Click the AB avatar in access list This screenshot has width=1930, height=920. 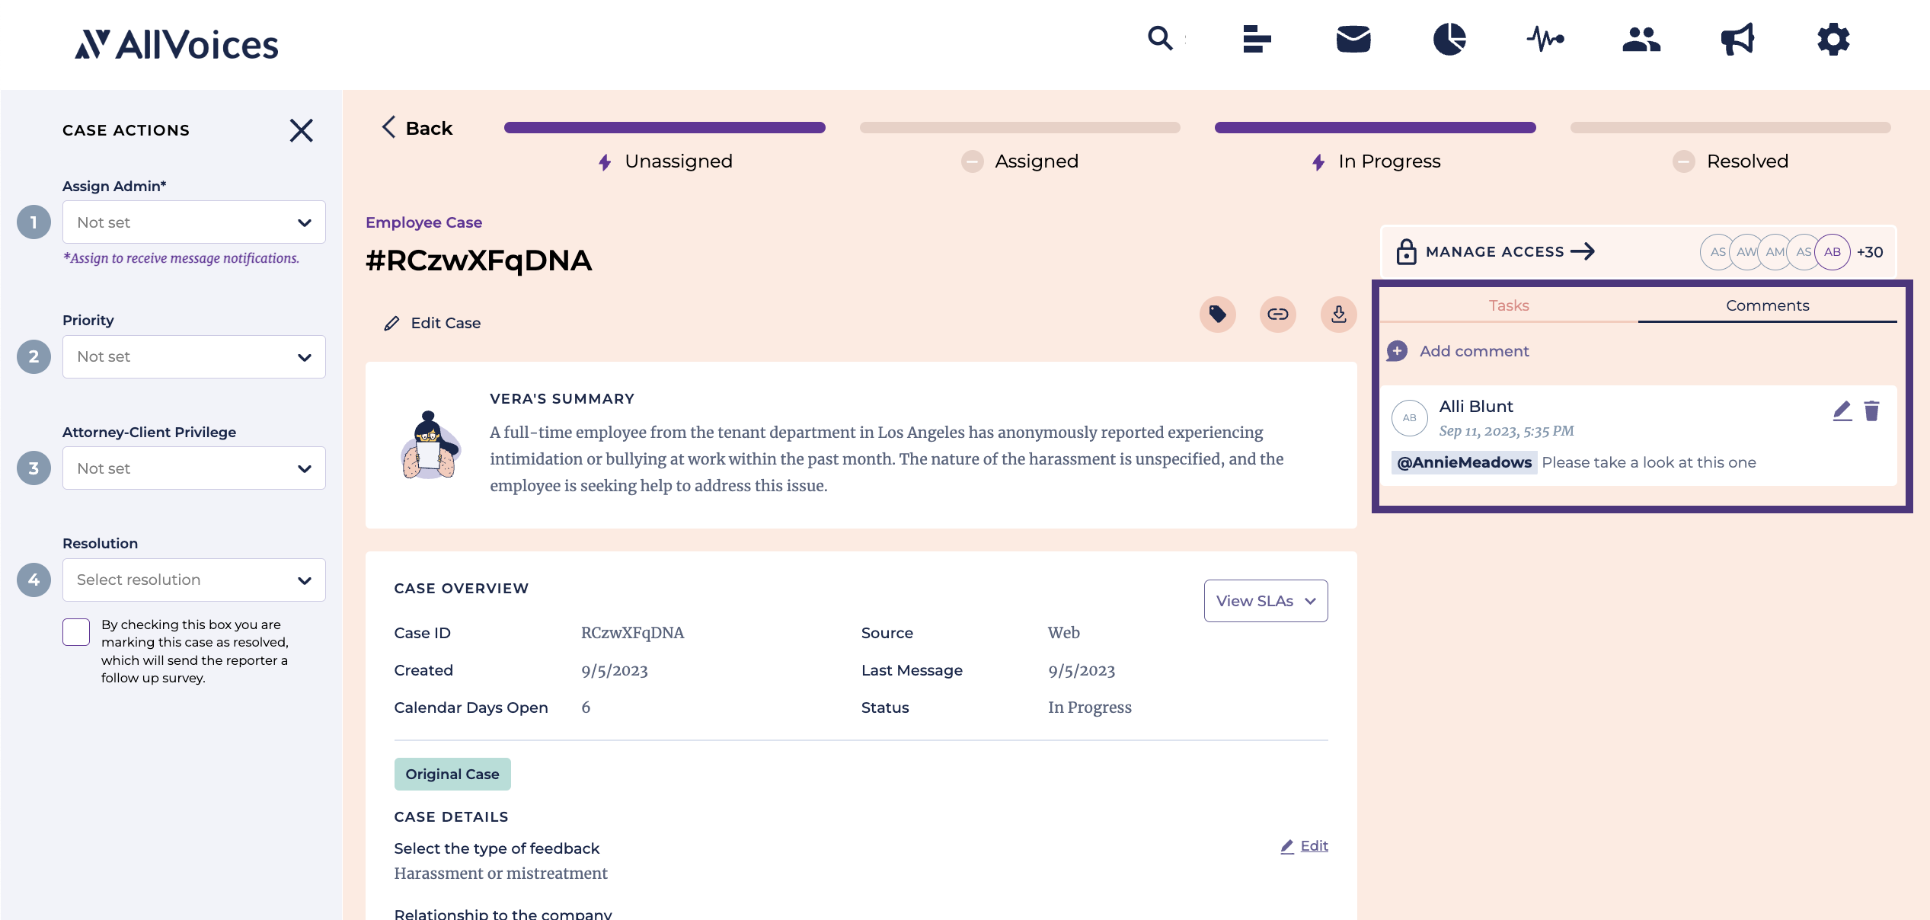[1833, 252]
